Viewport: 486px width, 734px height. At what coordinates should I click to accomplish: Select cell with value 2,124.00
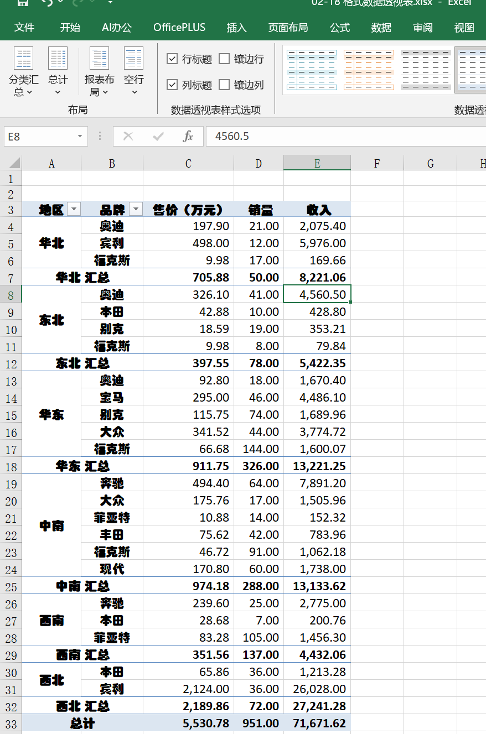pos(188,689)
